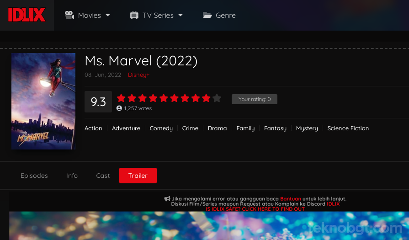Click the Ms. Marvel poster thumbnail
Screen dimensions: 409x240
(43, 101)
